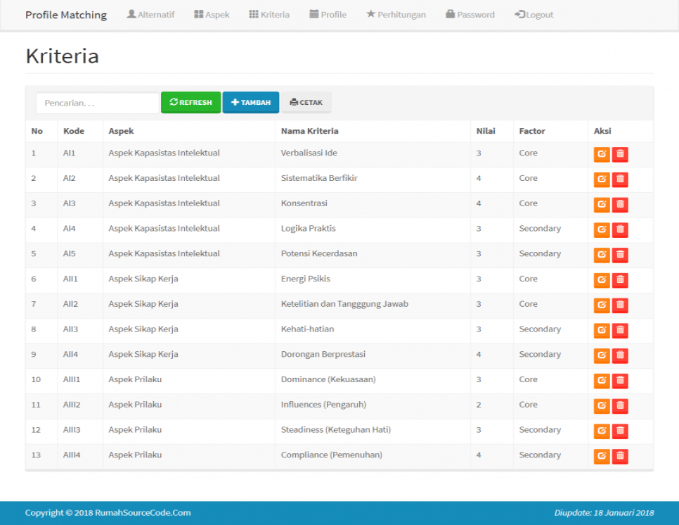Click the Factor column header
The image size is (679, 525).
[x=532, y=131]
